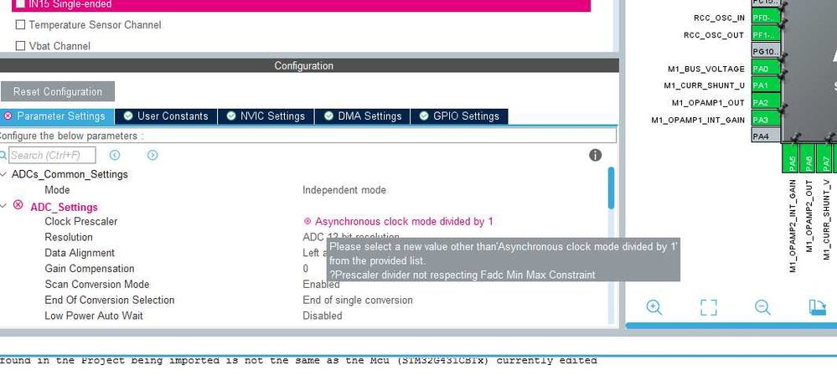Click the next search result arrow icon
This screenshot has width=837, height=391.
(x=152, y=155)
